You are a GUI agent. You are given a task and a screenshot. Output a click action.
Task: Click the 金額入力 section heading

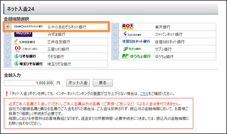(x=12, y=75)
